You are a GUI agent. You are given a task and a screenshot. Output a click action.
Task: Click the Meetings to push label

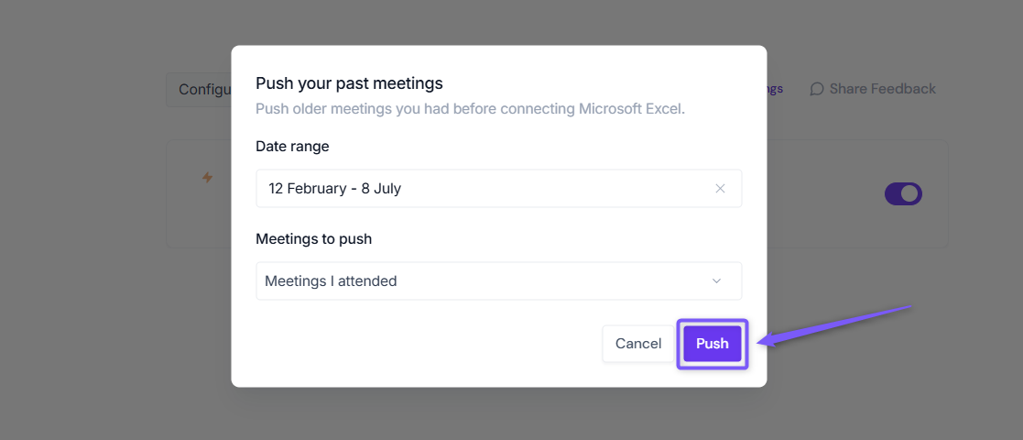point(314,239)
